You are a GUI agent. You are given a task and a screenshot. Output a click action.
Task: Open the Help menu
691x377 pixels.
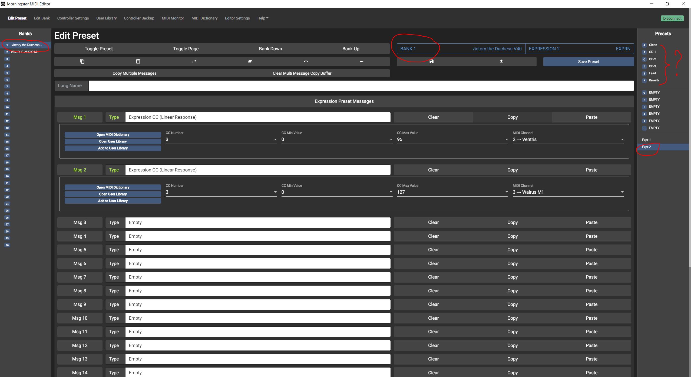263,18
